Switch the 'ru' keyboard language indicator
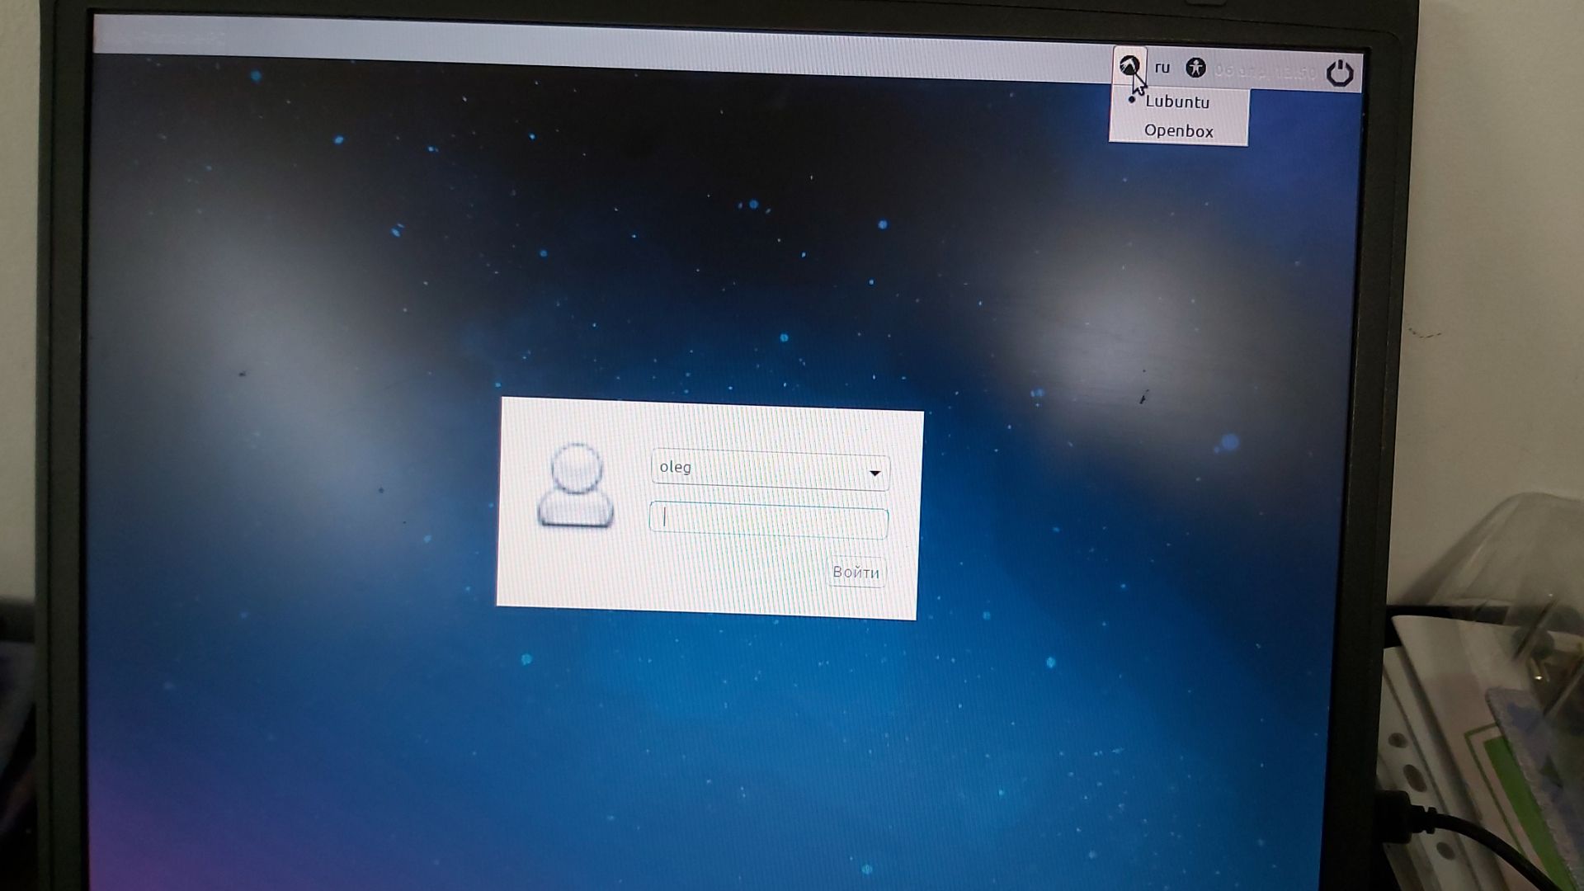This screenshot has height=891, width=1584. [1162, 68]
